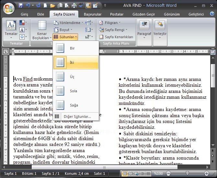The width and height of the screenshot is (217, 178).
Task: Open the Geliştirici tab
Action: 196,14
